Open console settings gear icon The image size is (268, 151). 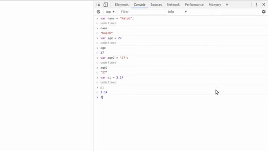[x=264, y=12]
